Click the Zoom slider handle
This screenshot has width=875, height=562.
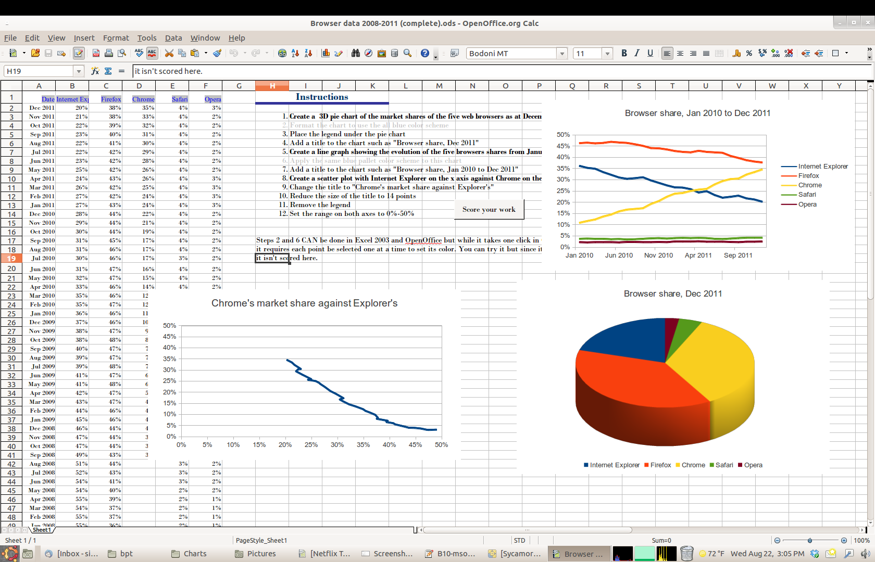810,540
